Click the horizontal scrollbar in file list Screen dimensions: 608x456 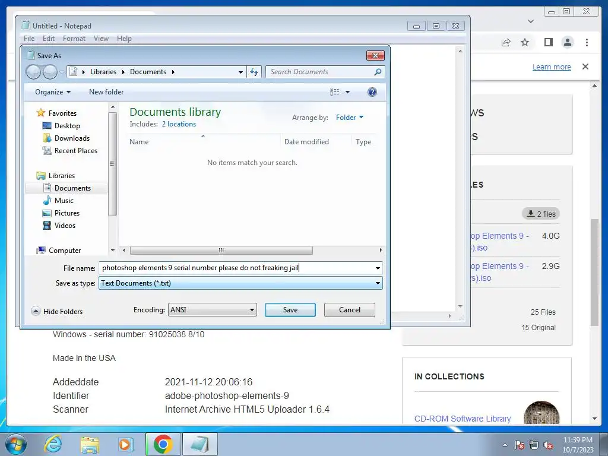(x=221, y=250)
